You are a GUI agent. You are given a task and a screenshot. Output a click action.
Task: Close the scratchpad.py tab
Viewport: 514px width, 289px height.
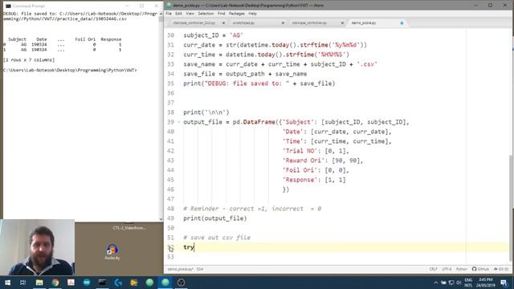(x=283, y=23)
